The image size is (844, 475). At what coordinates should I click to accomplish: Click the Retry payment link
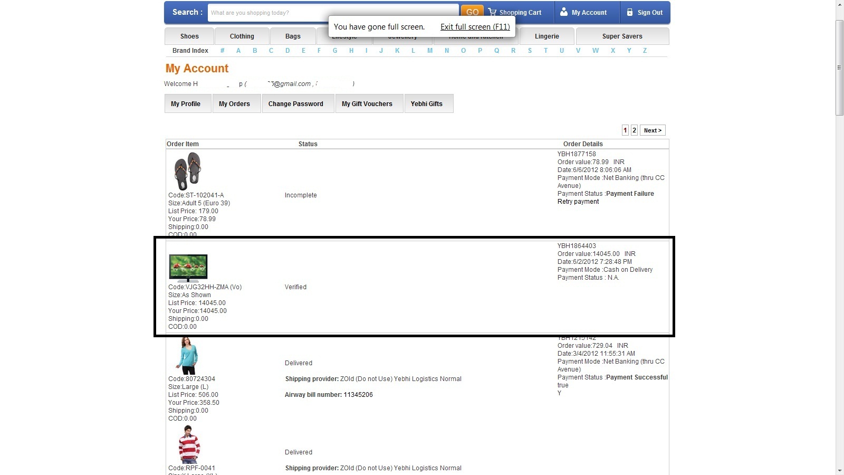(x=578, y=202)
